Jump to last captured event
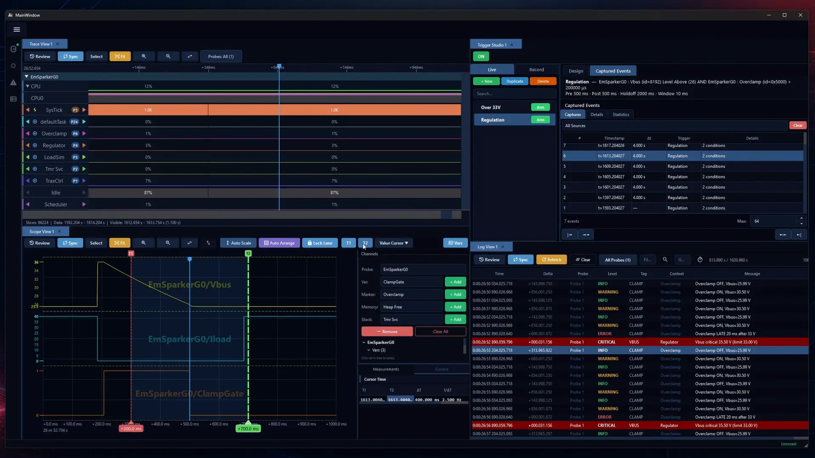The image size is (815, 458). [798, 235]
